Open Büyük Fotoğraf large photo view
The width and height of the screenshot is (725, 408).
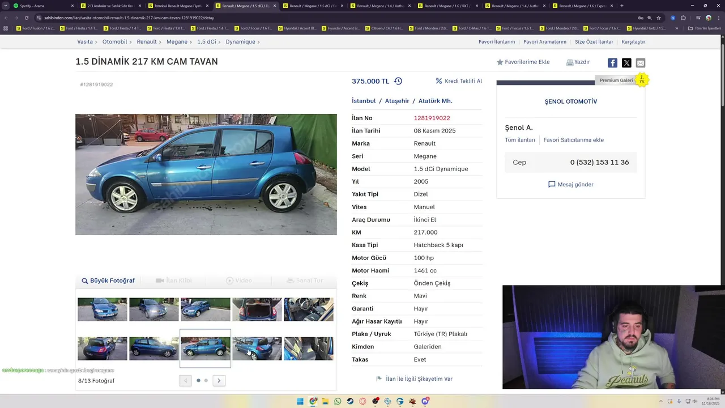pyautogui.click(x=108, y=280)
